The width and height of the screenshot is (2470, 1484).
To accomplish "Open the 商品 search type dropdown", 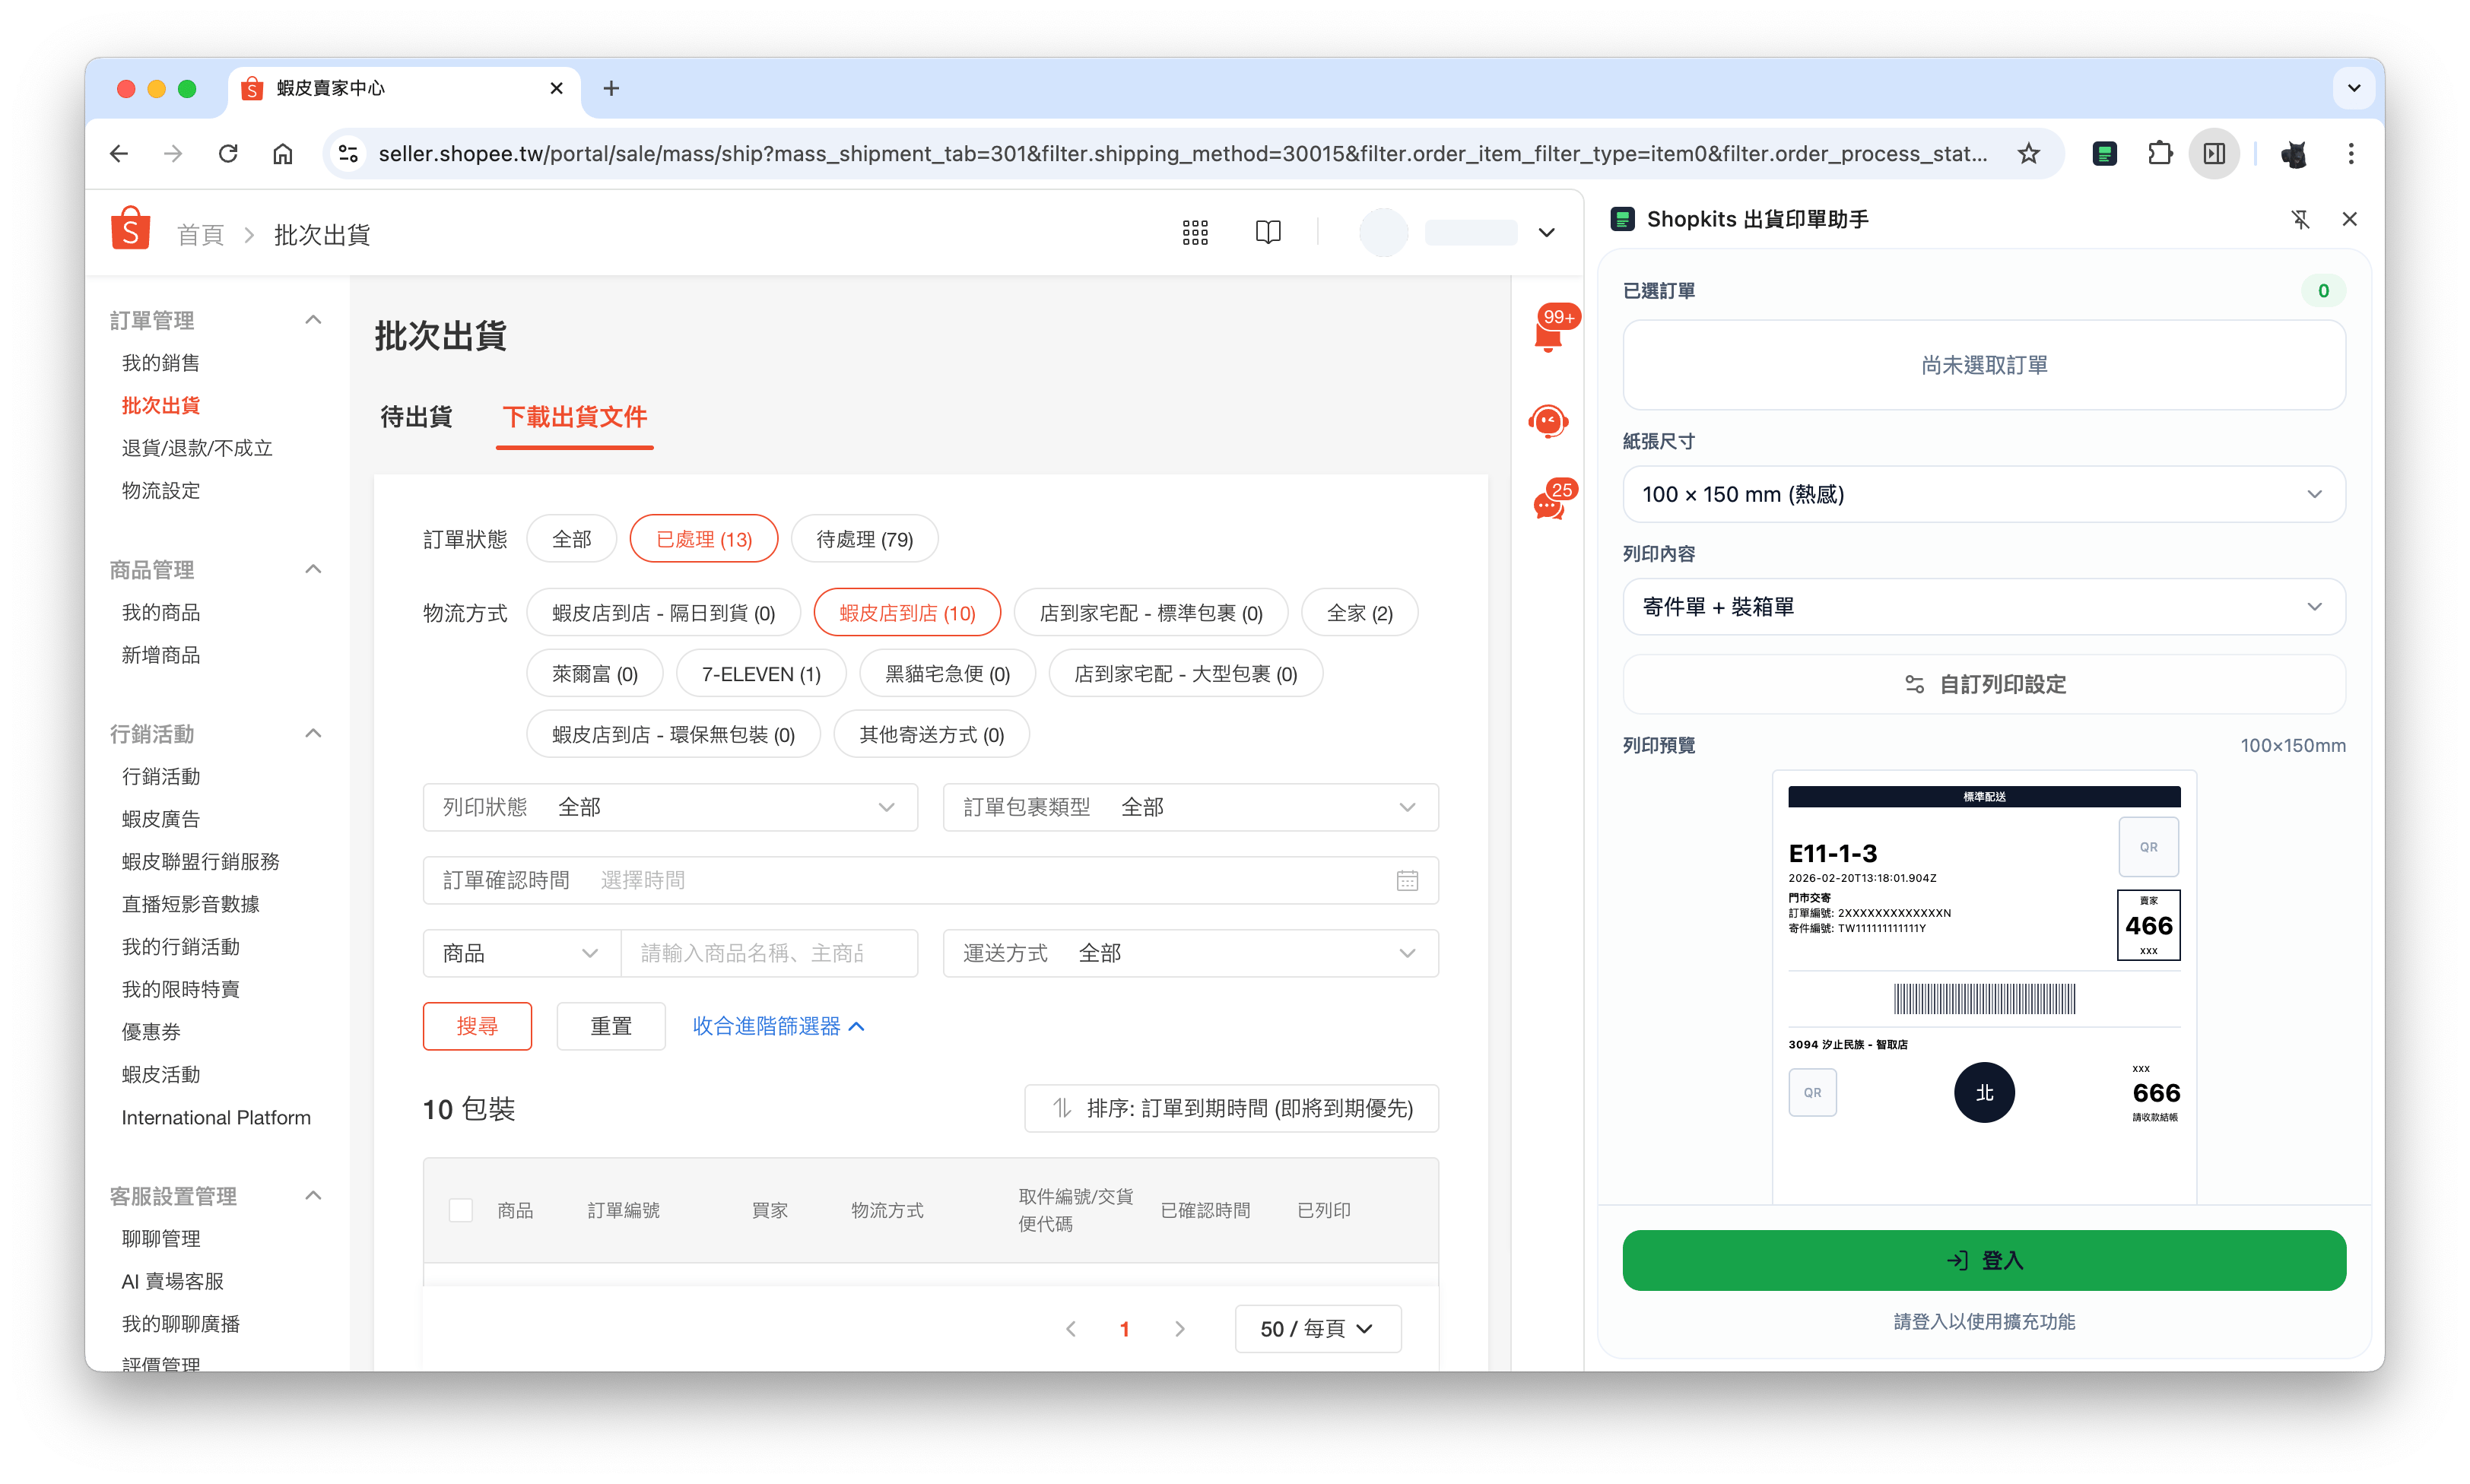I will click(x=521, y=953).
